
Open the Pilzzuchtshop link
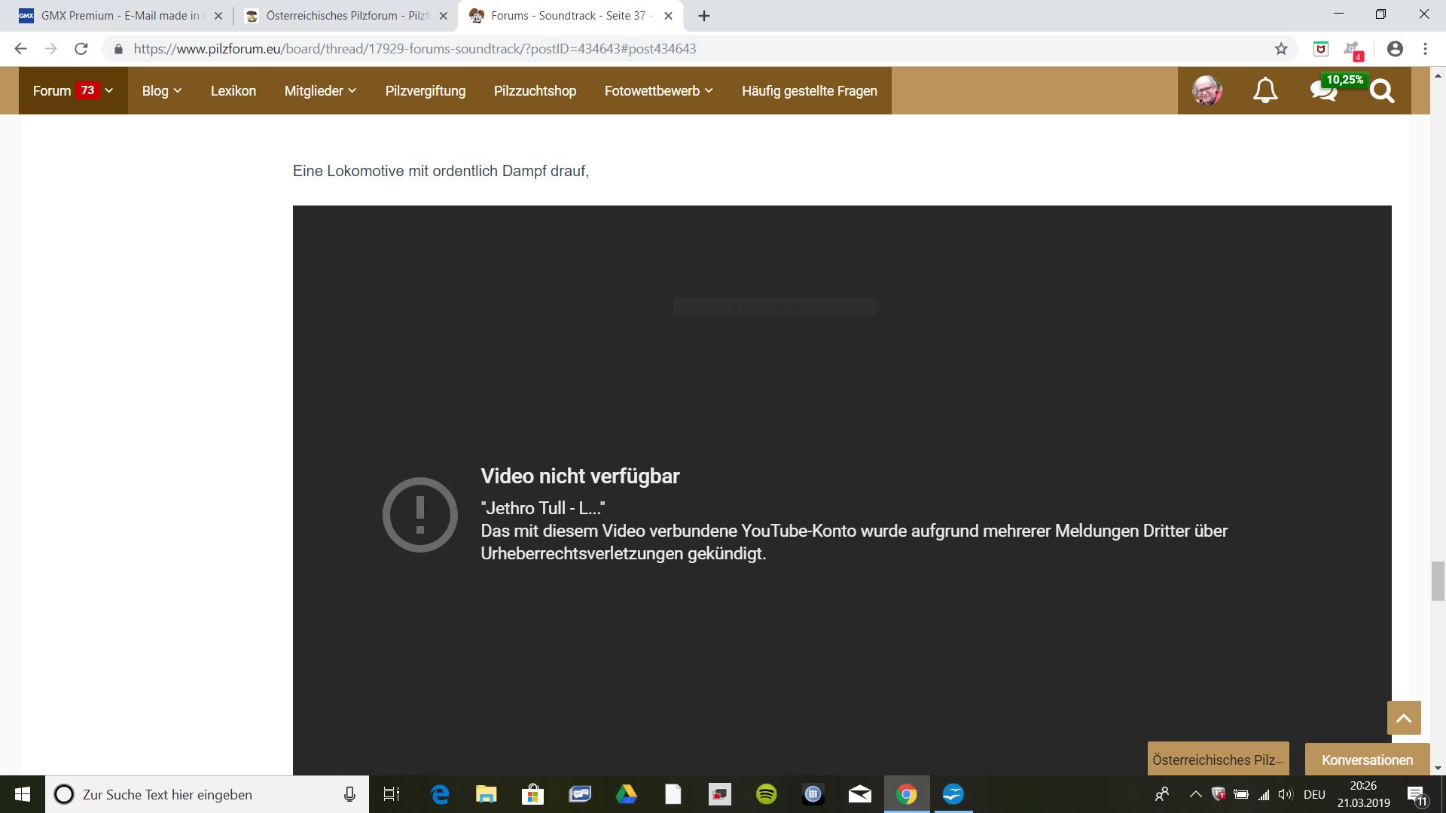pyautogui.click(x=535, y=91)
